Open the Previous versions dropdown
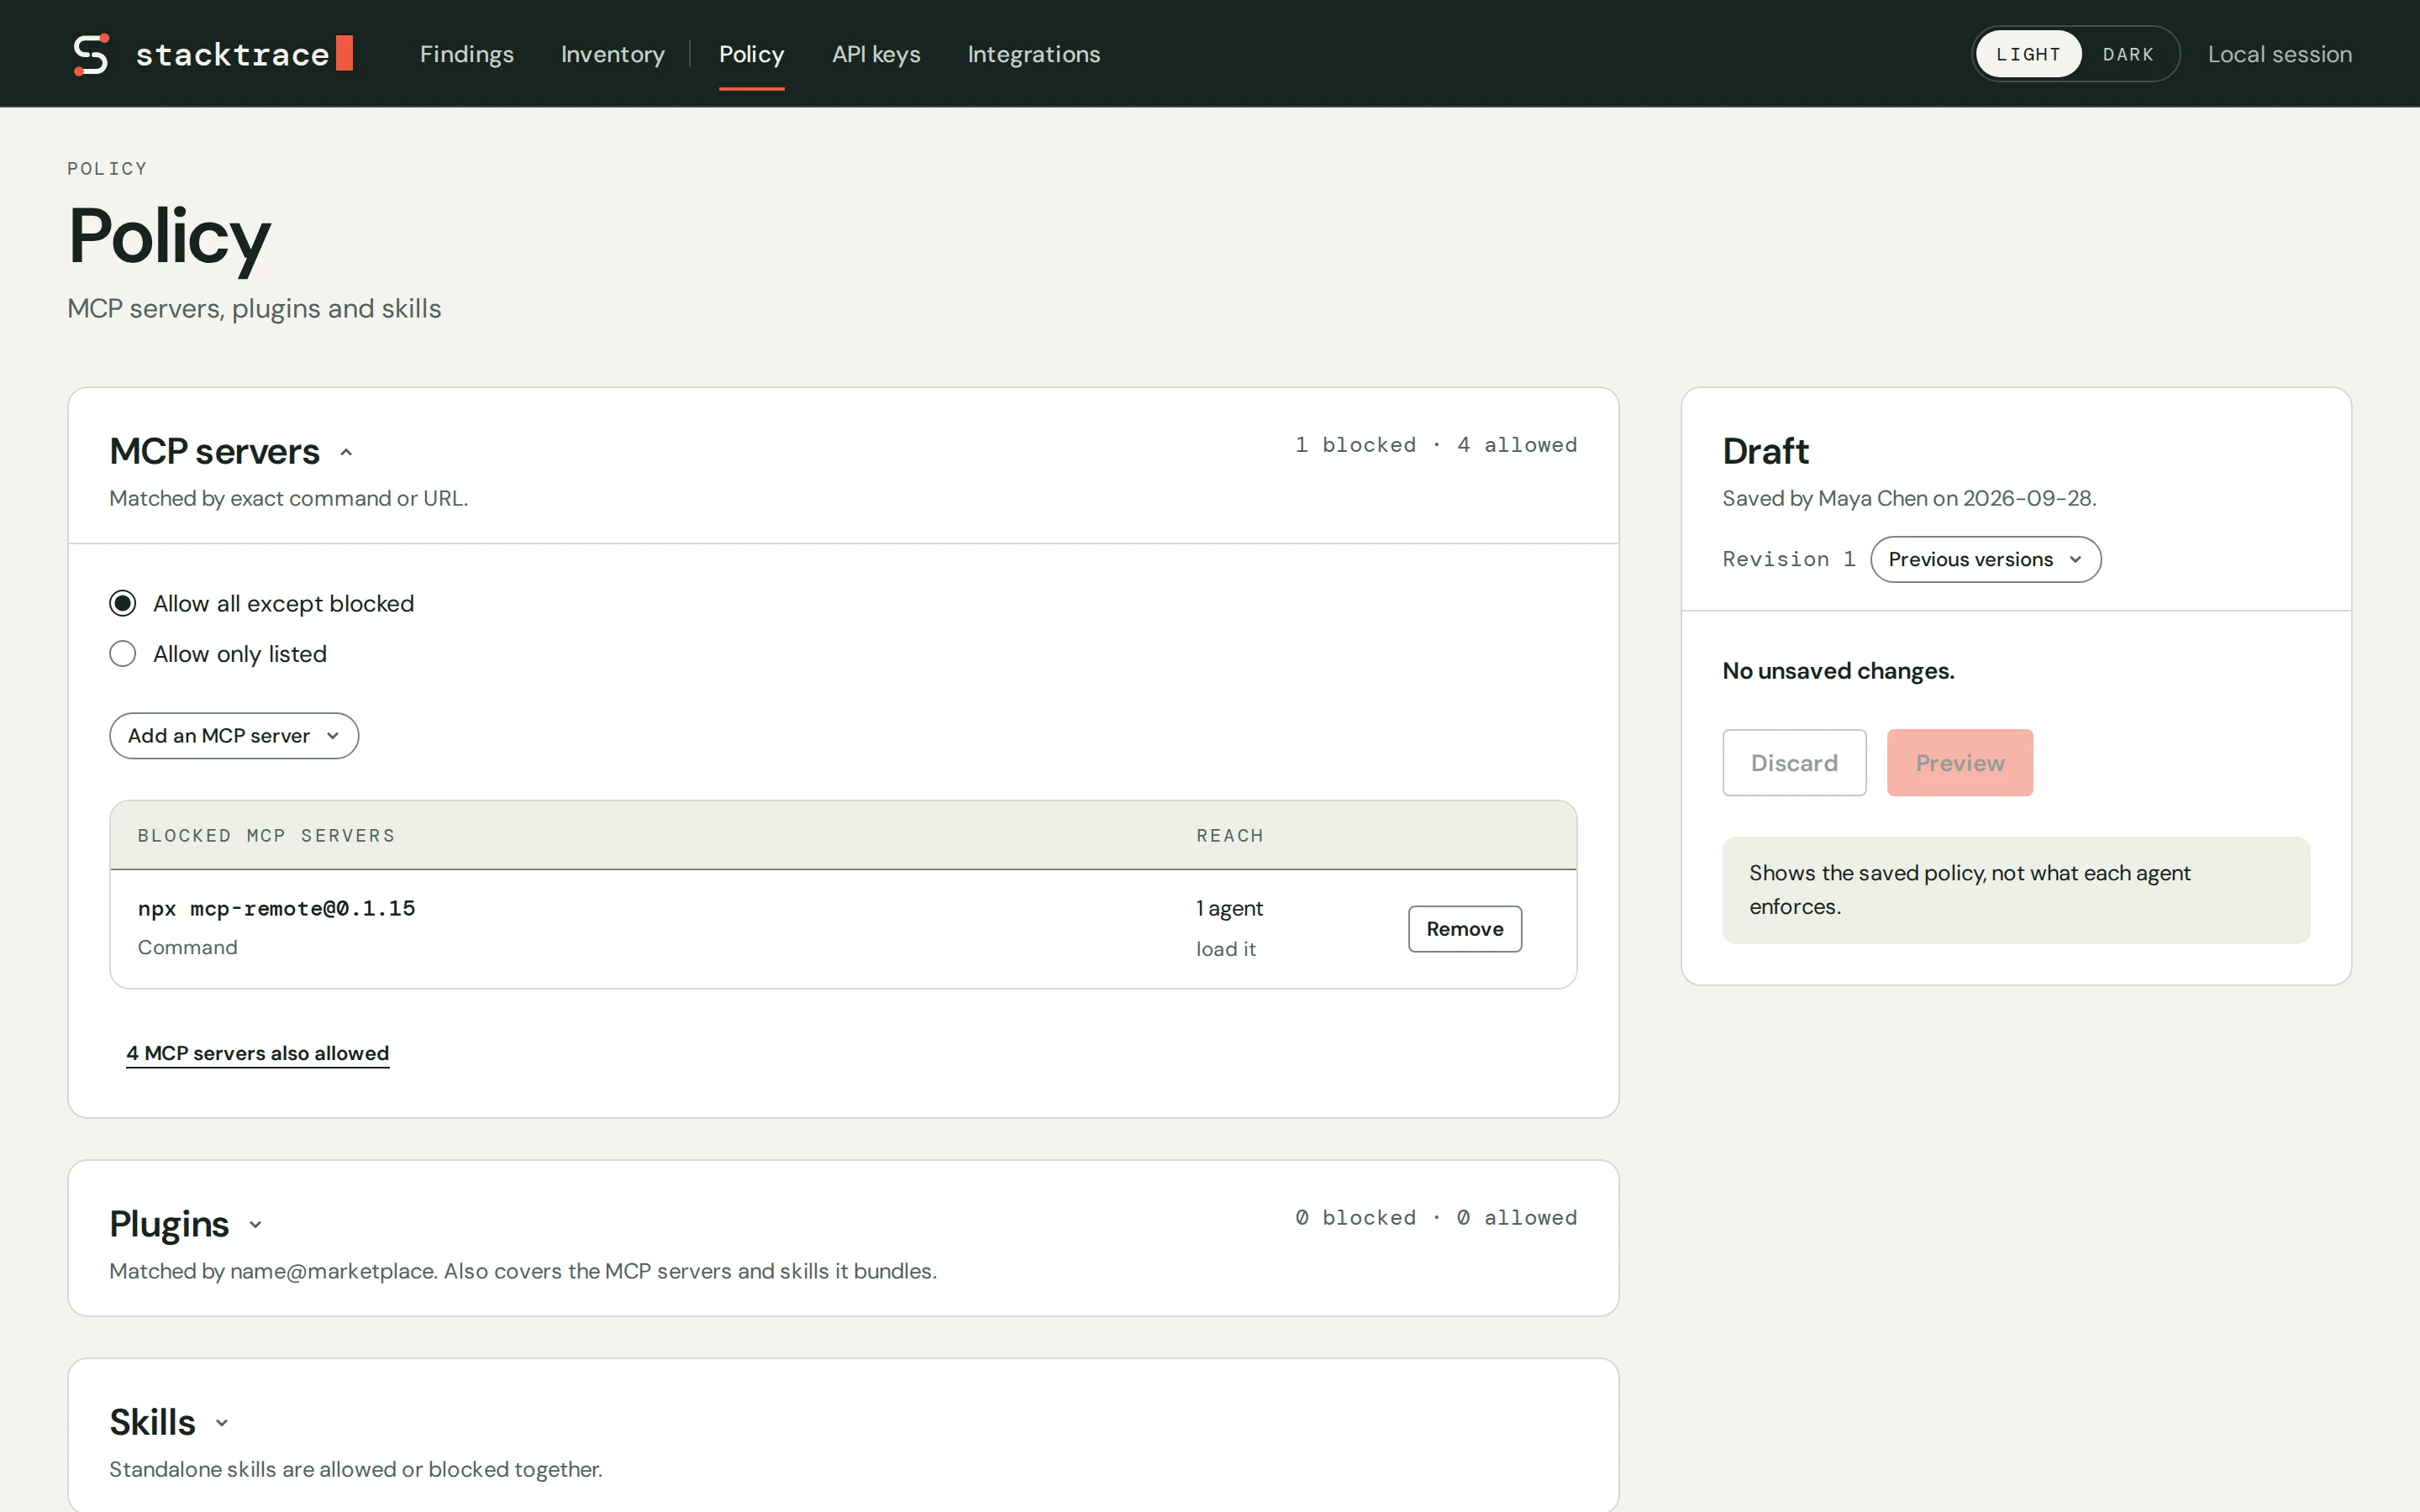Screen dimensions: 2420x1512 click(1985, 559)
